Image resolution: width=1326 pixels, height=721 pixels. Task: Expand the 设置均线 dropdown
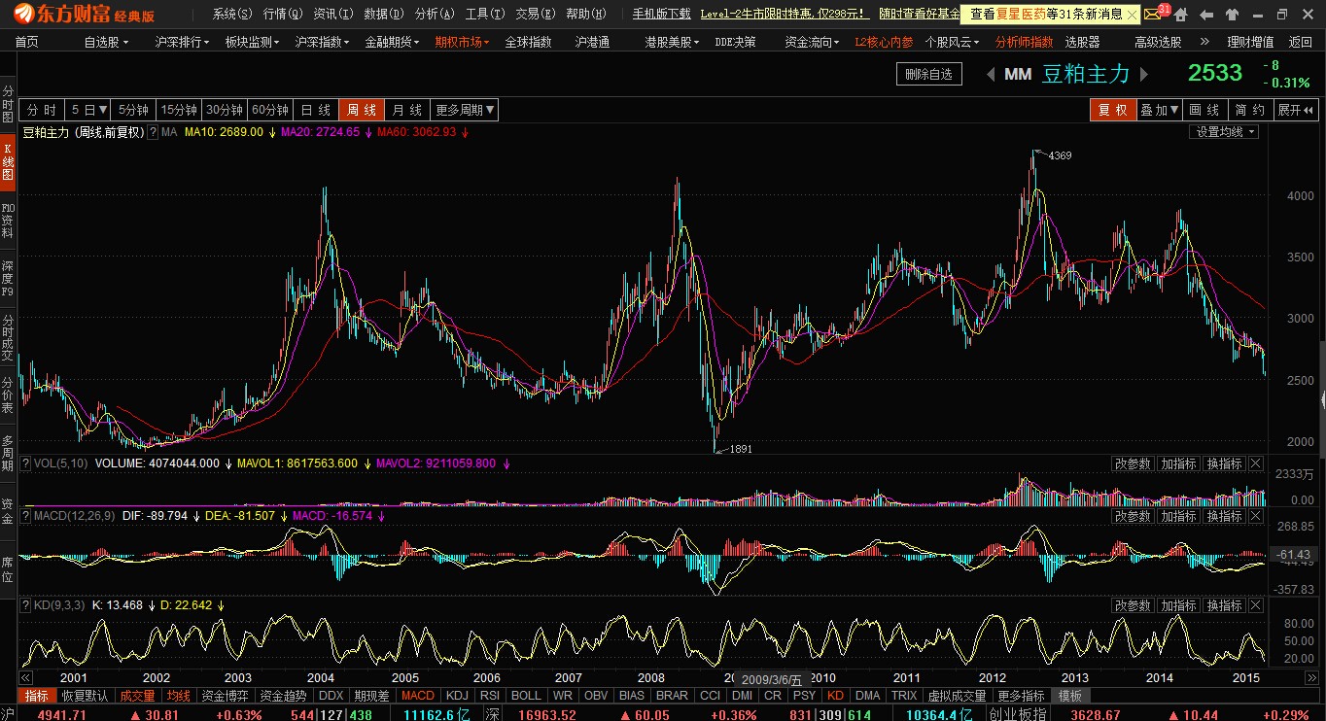[1225, 132]
